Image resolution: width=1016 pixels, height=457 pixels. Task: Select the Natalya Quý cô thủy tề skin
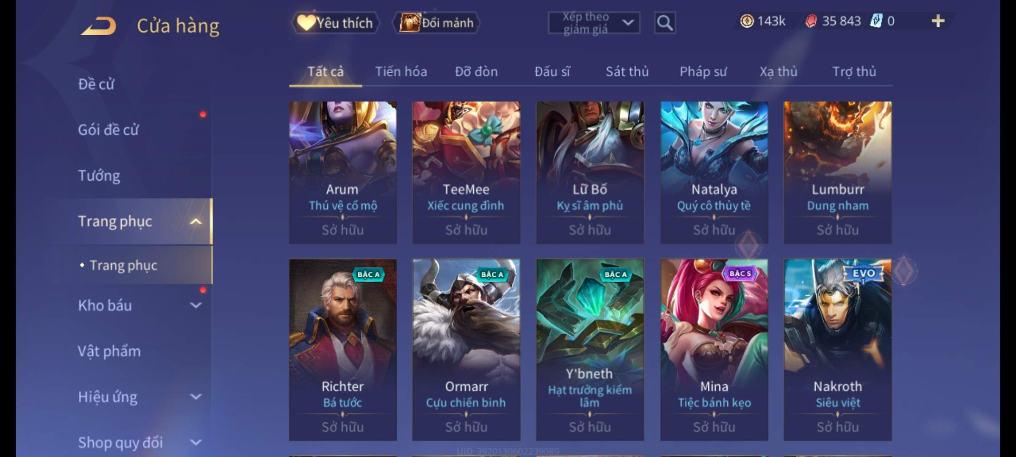tap(714, 172)
